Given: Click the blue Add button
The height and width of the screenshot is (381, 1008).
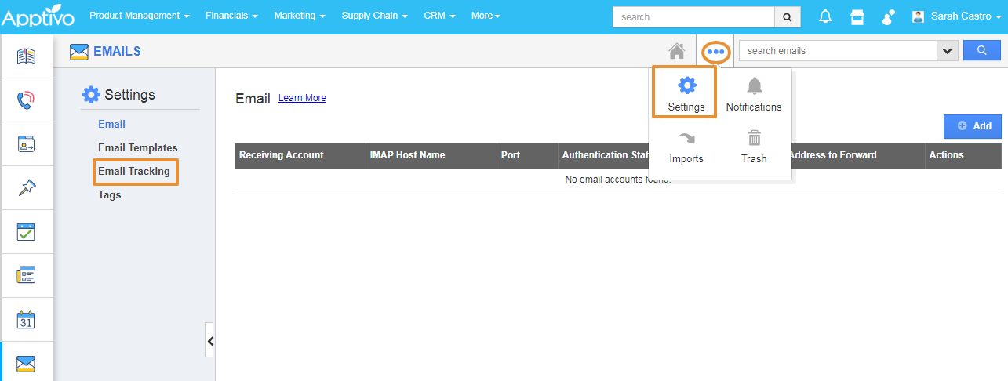Looking at the screenshot, I should coord(973,126).
